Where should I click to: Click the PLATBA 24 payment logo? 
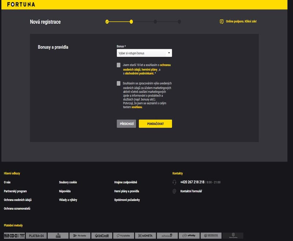point(36,236)
